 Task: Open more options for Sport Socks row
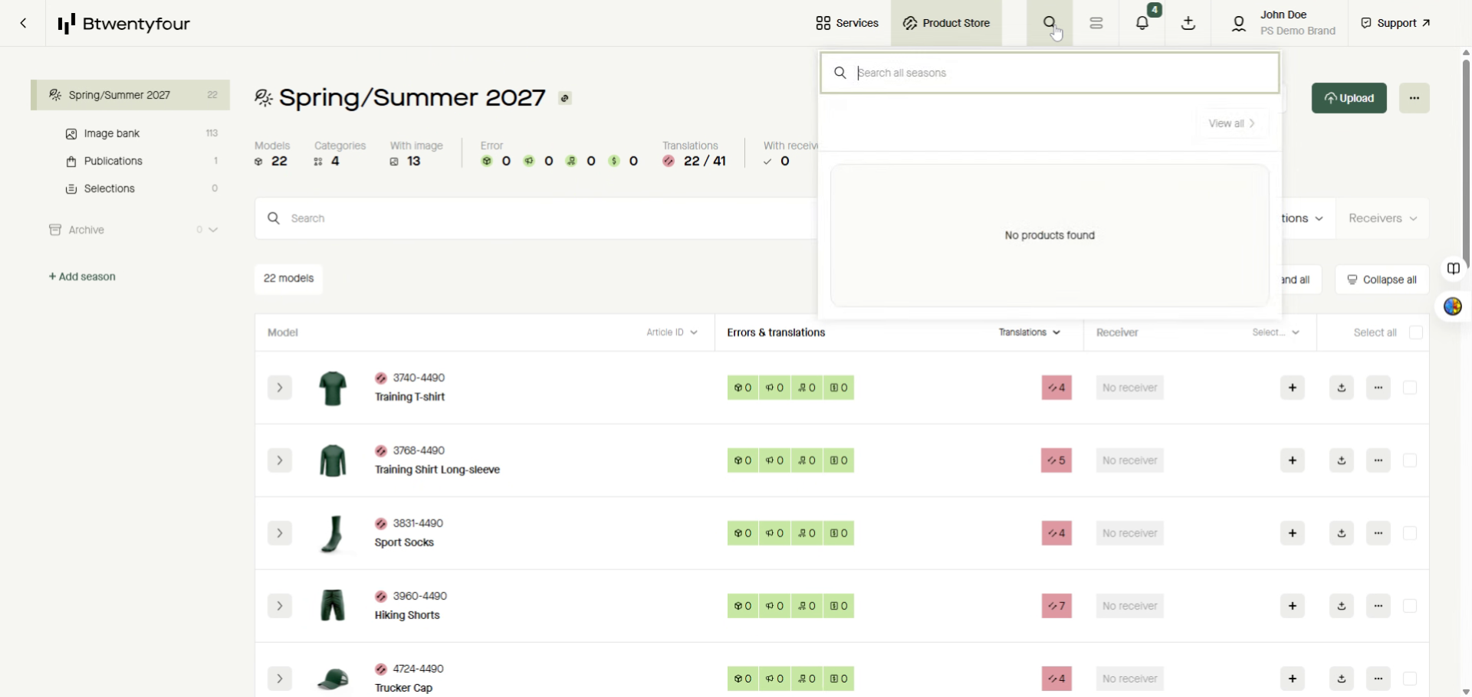(1378, 533)
